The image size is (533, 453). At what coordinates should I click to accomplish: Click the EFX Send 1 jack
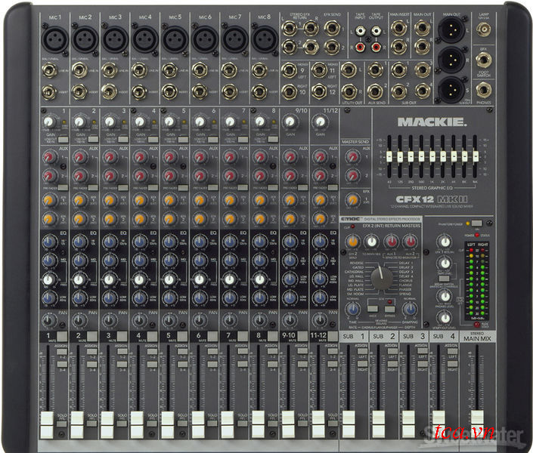click(x=332, y=28)
